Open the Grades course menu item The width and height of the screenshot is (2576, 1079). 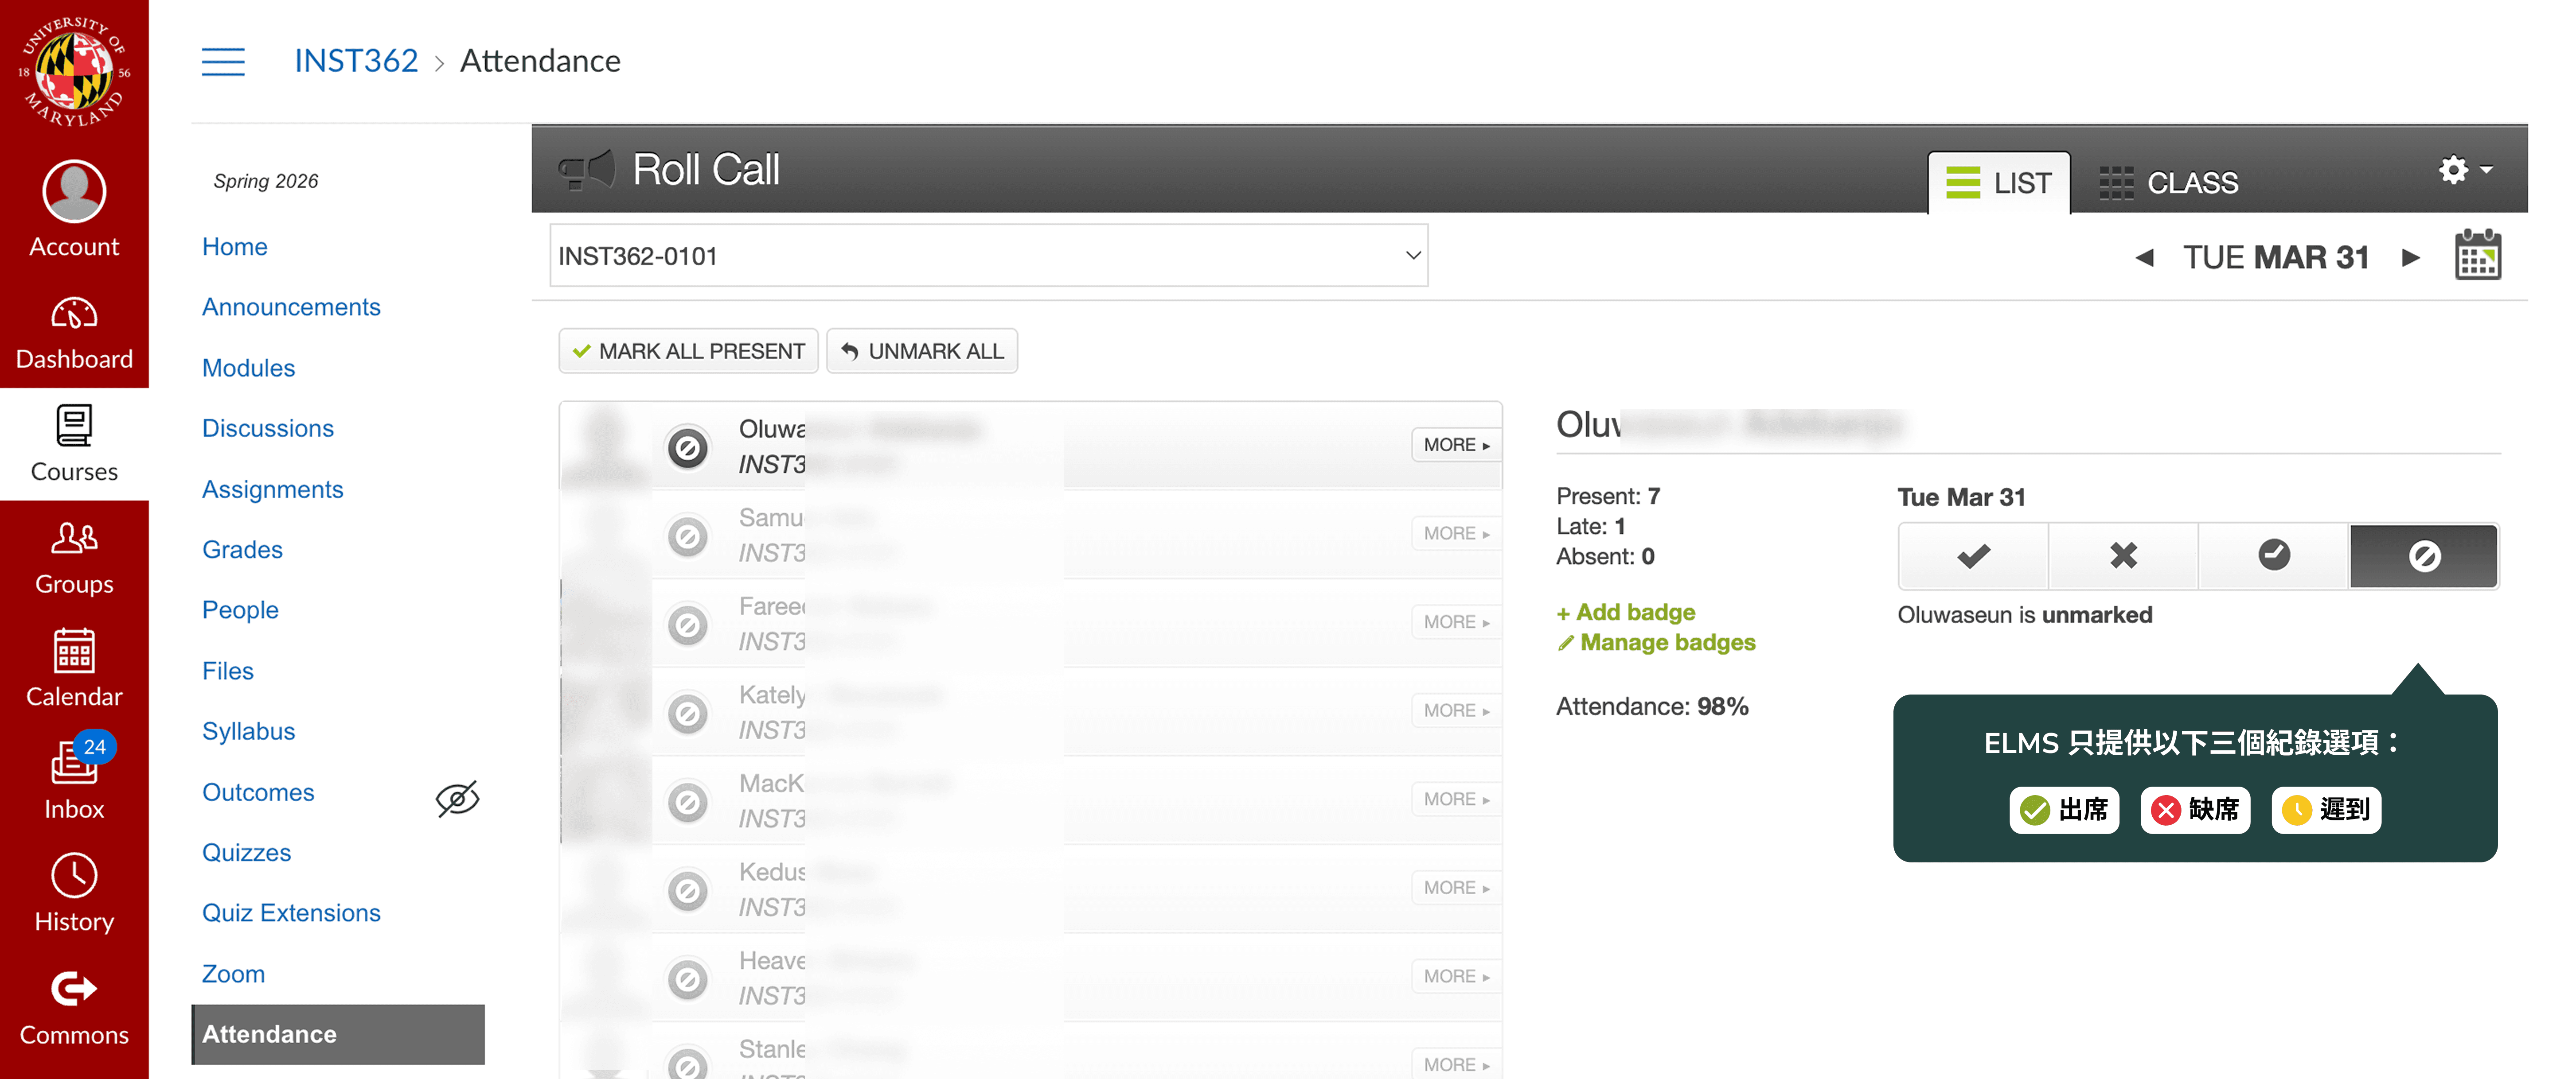click(x=242, y=550)
